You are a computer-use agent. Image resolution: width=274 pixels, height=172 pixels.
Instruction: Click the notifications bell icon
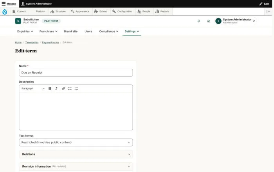tap(199, 21)
